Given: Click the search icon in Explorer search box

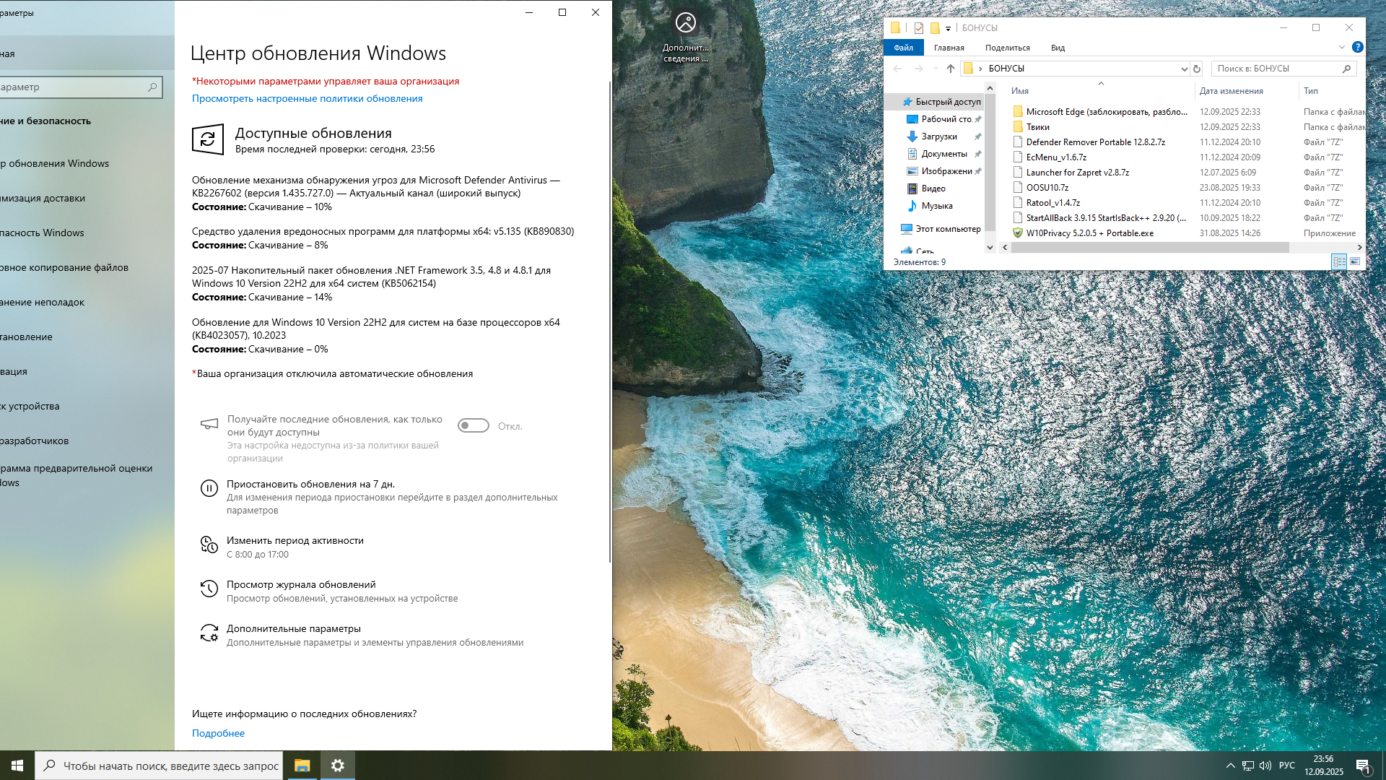Looking at the screenshot, I should 1347,69.
